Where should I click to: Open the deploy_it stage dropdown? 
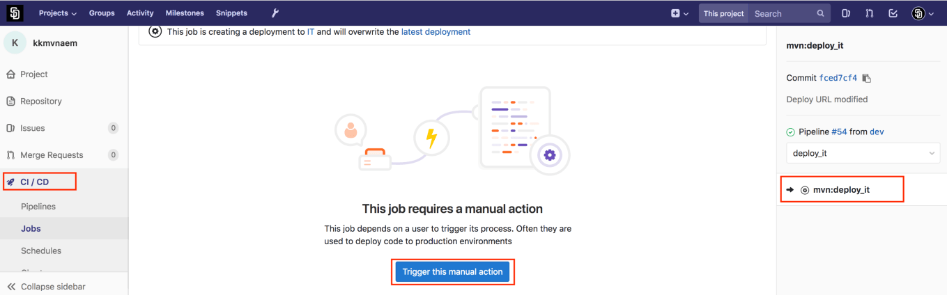point(863,153)
